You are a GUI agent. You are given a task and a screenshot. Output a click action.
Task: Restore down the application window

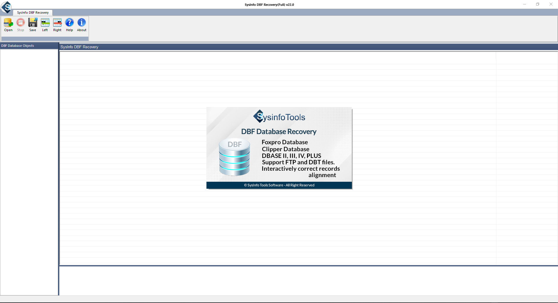coord(538,4)
